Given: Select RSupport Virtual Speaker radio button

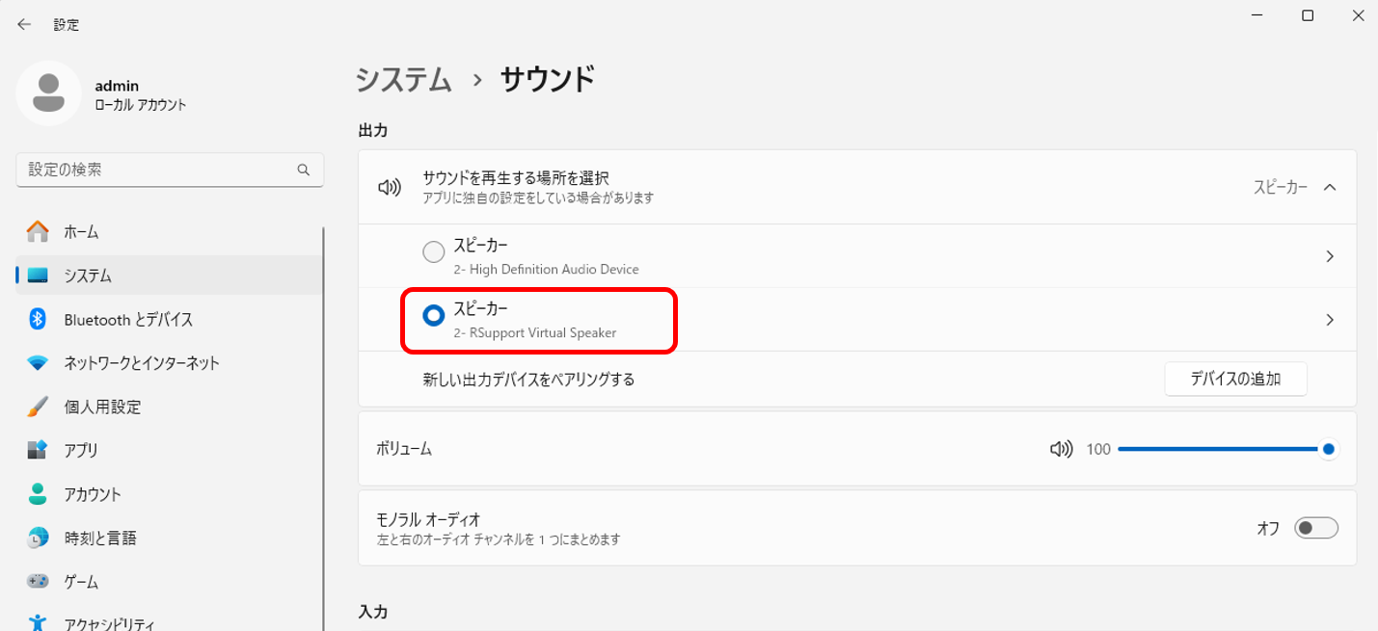Looking at the screenshot, I should (x=434, y=315).
